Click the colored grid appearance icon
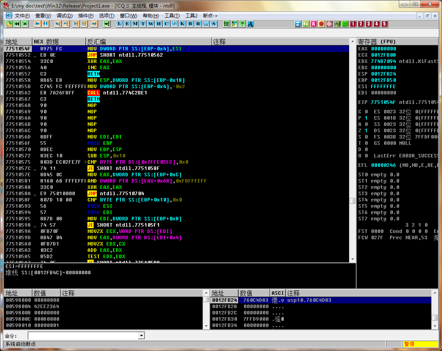This screenshot has width=442, height=351. coord(234,24)
